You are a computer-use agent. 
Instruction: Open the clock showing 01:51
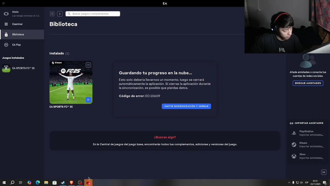tap(315, 183)
